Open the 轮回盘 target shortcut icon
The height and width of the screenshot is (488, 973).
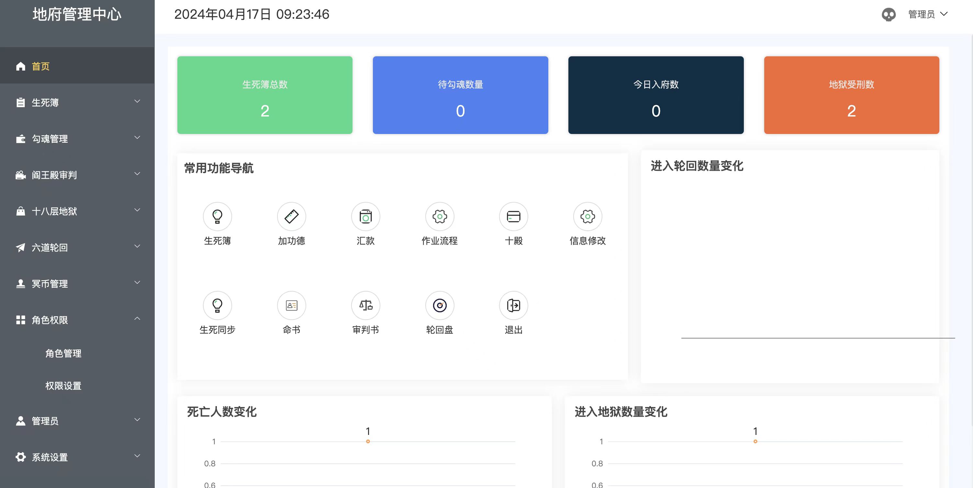tap(440, 305)
